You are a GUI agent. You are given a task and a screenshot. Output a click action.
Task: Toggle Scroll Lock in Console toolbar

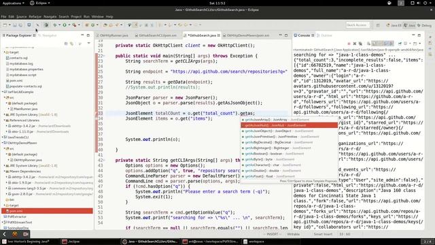pyautogui.click(x=375, y=44)
